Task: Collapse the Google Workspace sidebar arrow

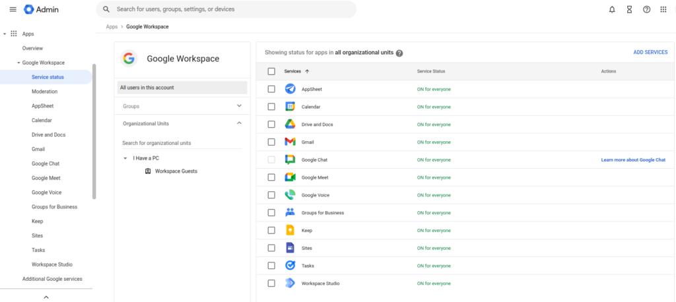Action: pos(18,63)
